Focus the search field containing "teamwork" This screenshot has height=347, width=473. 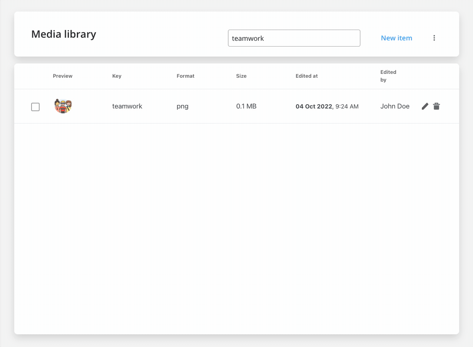pos(294,38)
